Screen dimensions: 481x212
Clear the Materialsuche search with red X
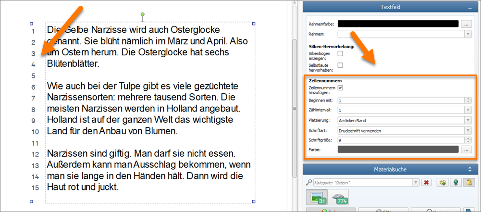(x=426, y=183)
